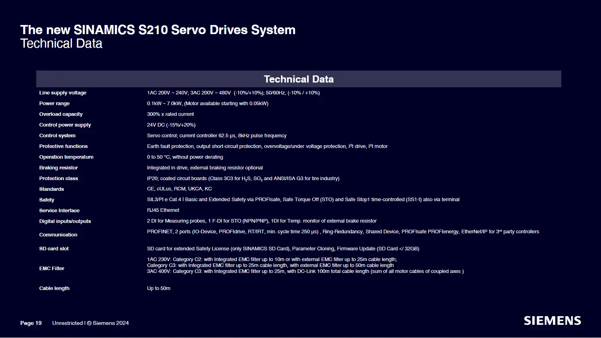The image size is (601, 338).
Task: Click 'SD card for extended Safety License' value
Action: (x=283, y=249)
